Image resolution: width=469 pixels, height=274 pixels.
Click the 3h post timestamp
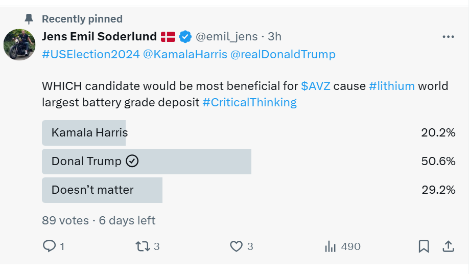tap(274, 37)
